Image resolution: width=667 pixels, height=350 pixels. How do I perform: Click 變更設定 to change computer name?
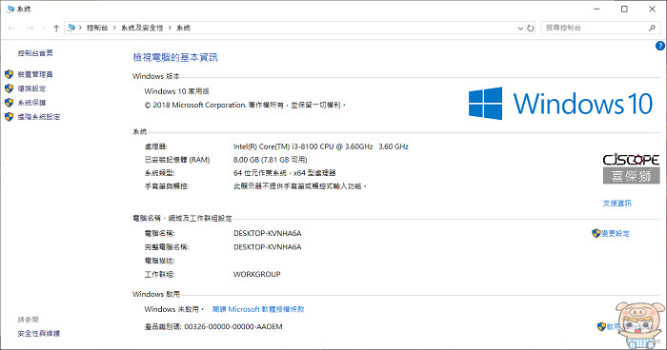point(616,233)
